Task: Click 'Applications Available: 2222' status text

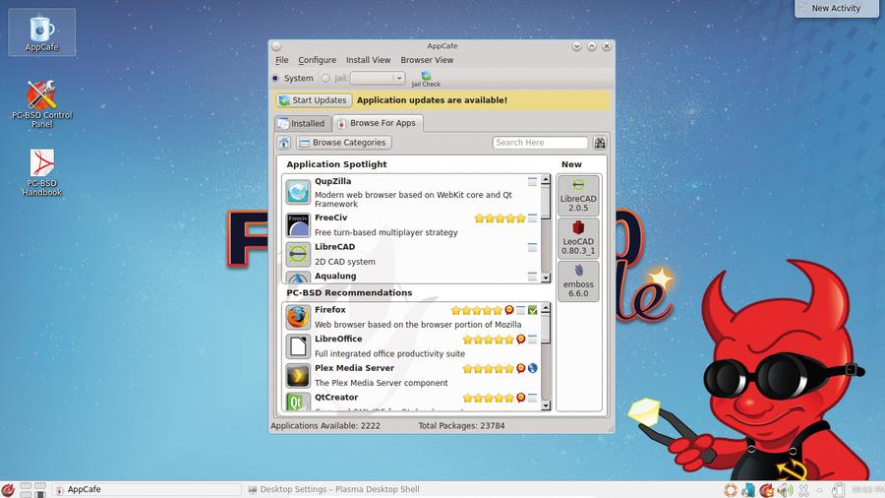Action: pos(325,426)
